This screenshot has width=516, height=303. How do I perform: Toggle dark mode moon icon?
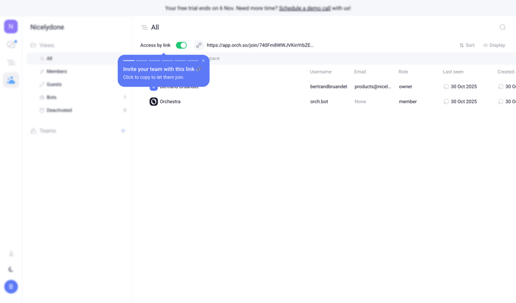[x=11, y=269]
